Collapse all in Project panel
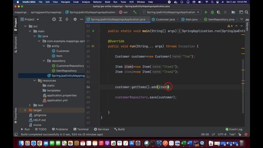263x148 pixels. [x=67, y=19]
